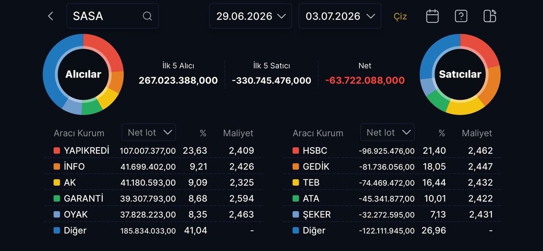Click the search magnifier icon
Image resolution: width=543 pixels, height=251 pixels.
[x=147, y=16]
